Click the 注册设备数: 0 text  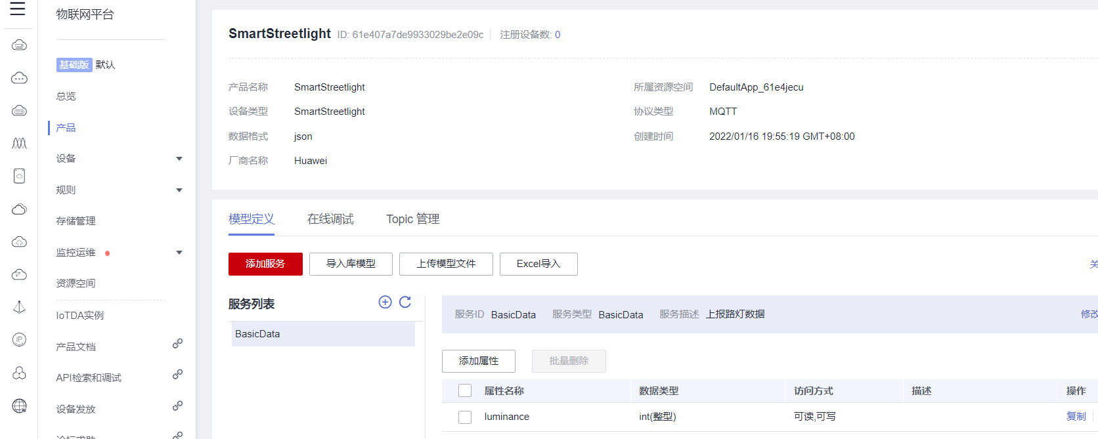530,35
